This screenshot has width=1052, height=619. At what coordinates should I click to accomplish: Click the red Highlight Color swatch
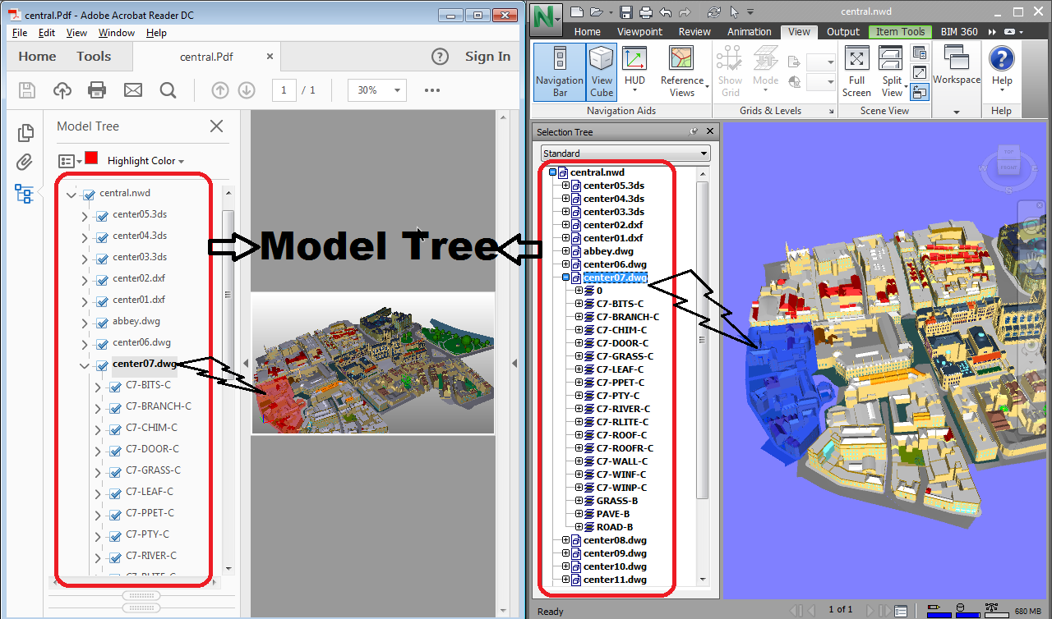91,159
